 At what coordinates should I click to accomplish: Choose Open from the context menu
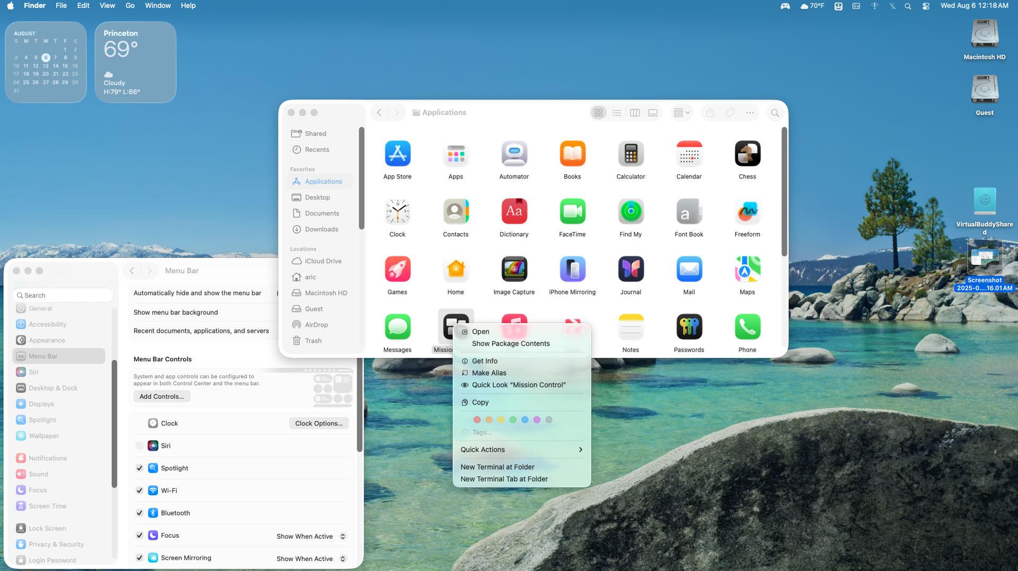(522, 332)
